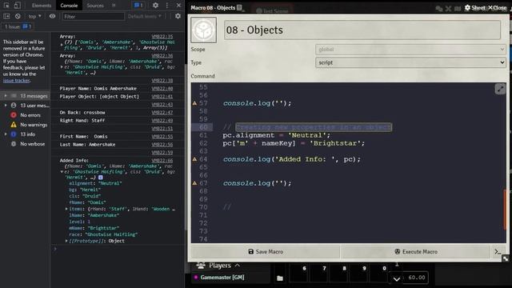This screenshot has width=512, height=288.
Task: Switch to the Elements tab in DevTools
Action: click(42, 6)
